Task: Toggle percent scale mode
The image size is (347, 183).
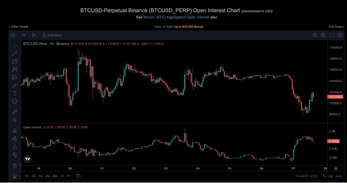Action: tap(324, 176)
